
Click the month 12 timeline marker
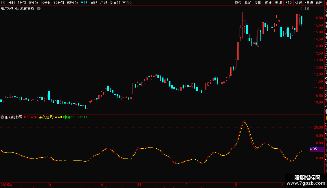pyautogui.click(x=185, y=185)
